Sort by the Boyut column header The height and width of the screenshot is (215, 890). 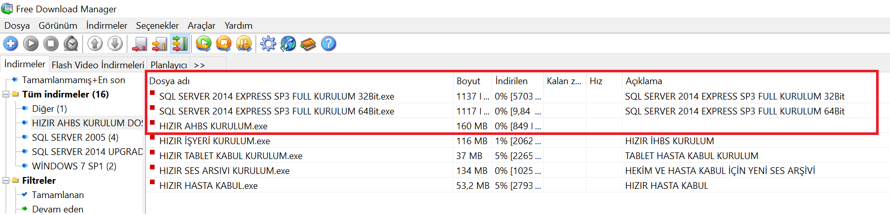(x=472, y=81)
